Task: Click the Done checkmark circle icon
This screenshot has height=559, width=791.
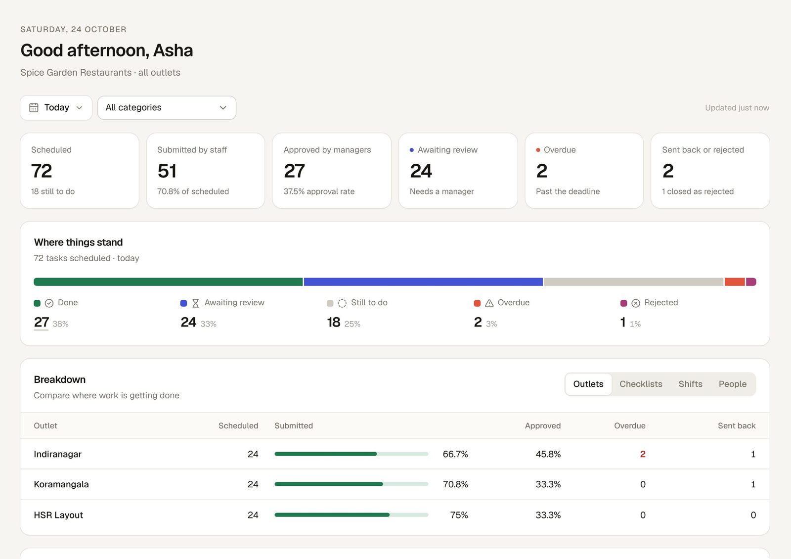Action: pyautogui.click(x=49, y=303)
